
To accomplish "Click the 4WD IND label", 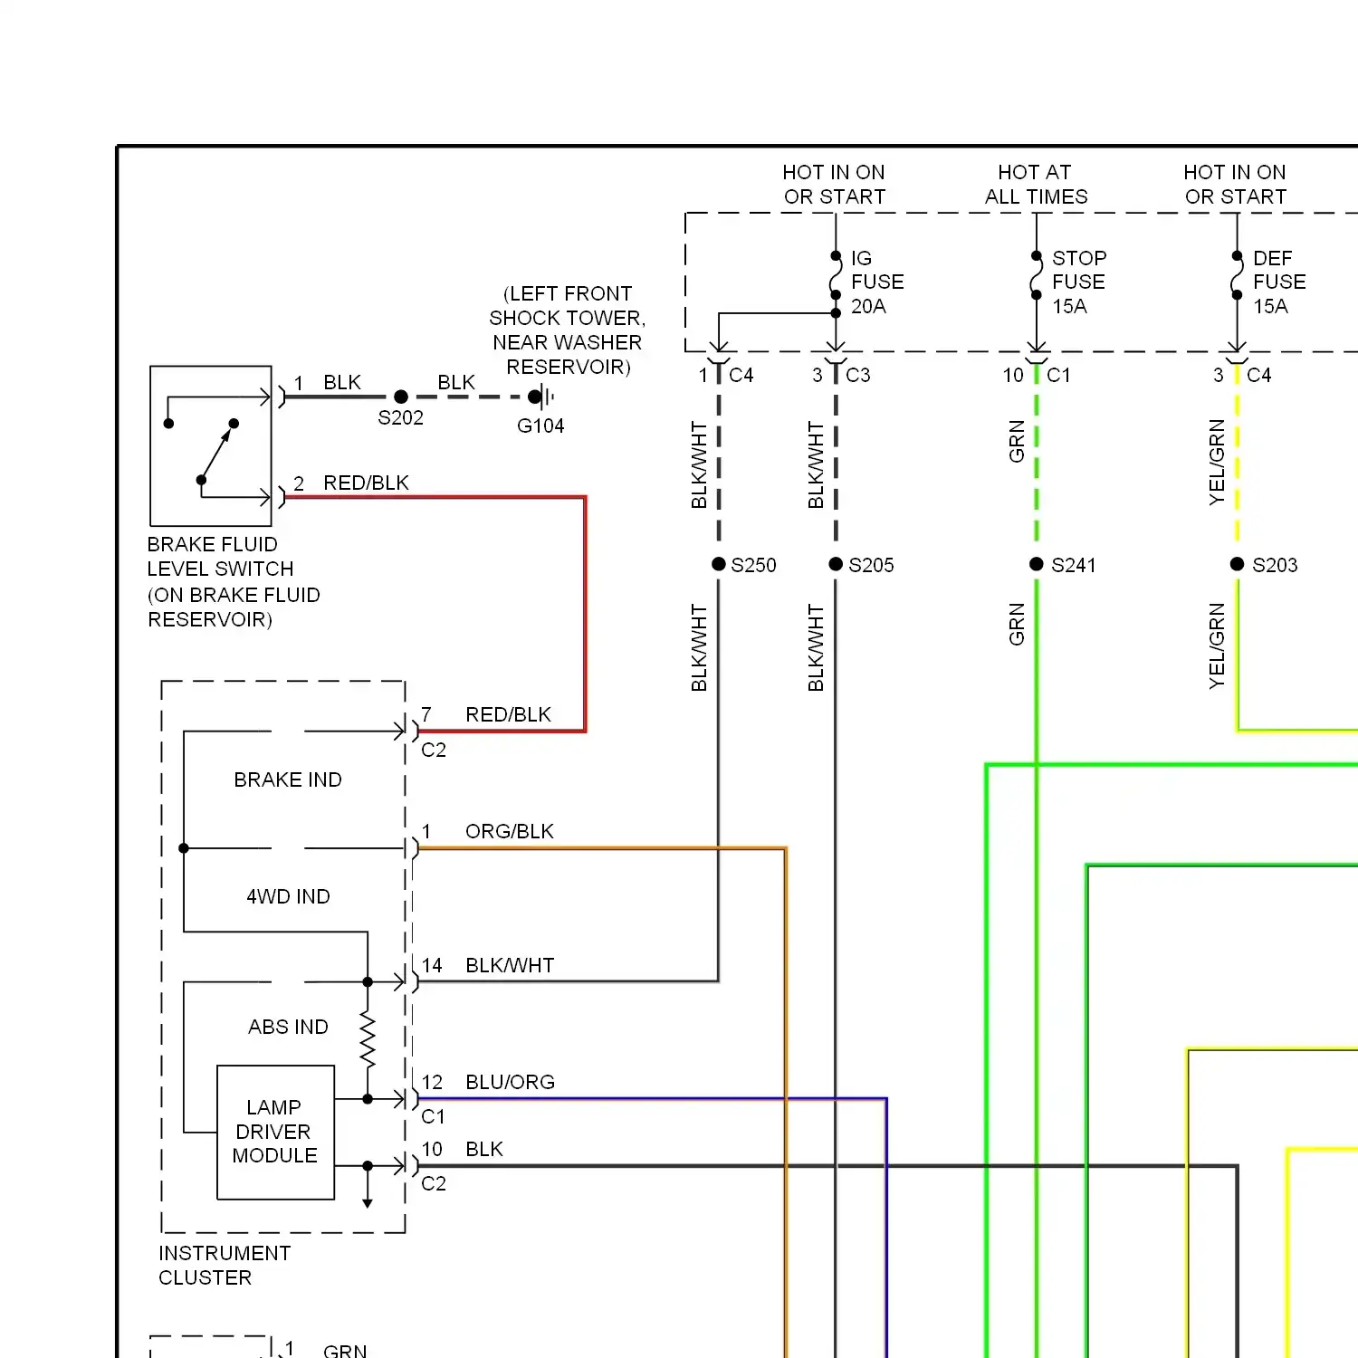I will [288, 896].
